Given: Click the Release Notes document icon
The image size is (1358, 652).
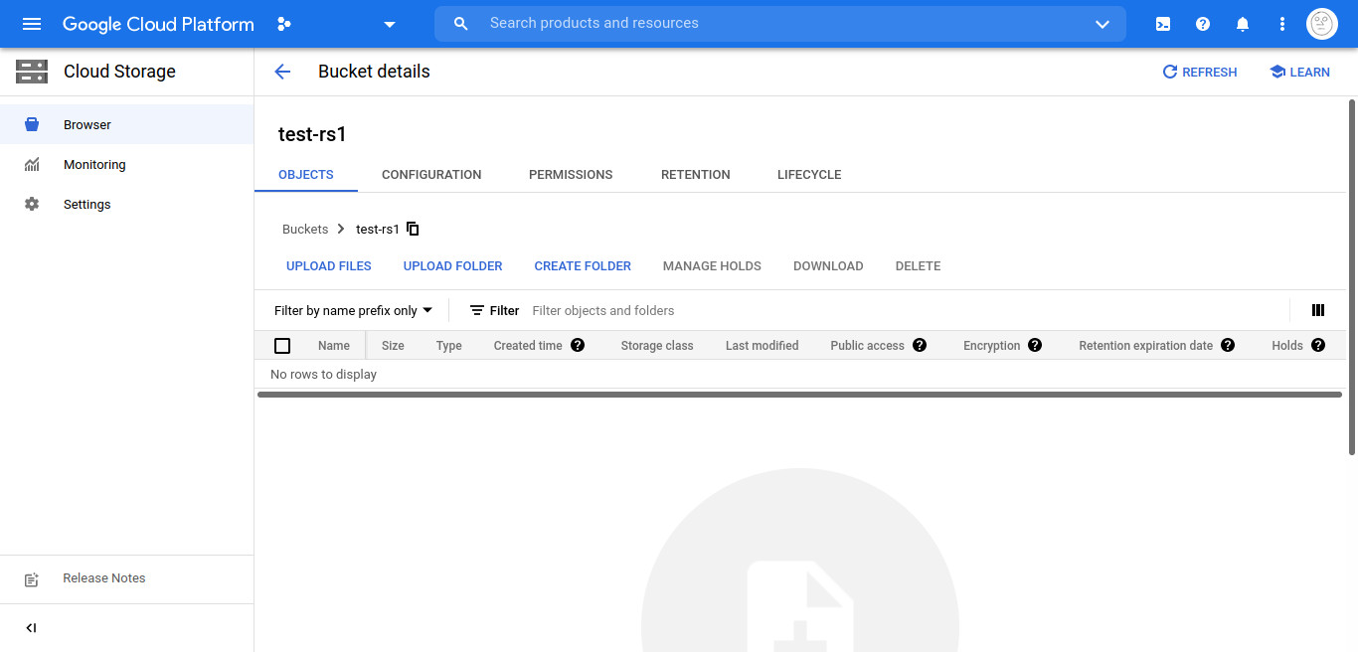Looking at the screenshot, I should pyautogui.click(x=32, y=579).
